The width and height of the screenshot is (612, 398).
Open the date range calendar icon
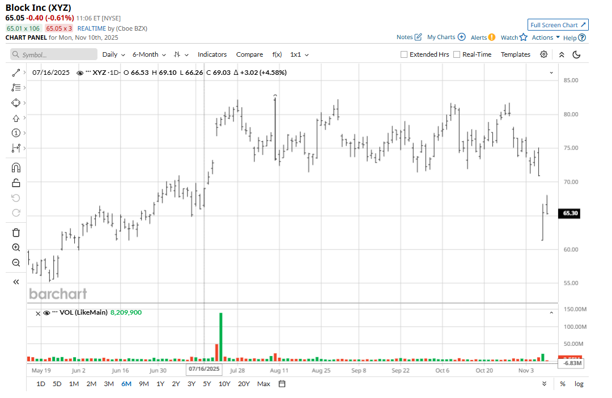[282, 384]
